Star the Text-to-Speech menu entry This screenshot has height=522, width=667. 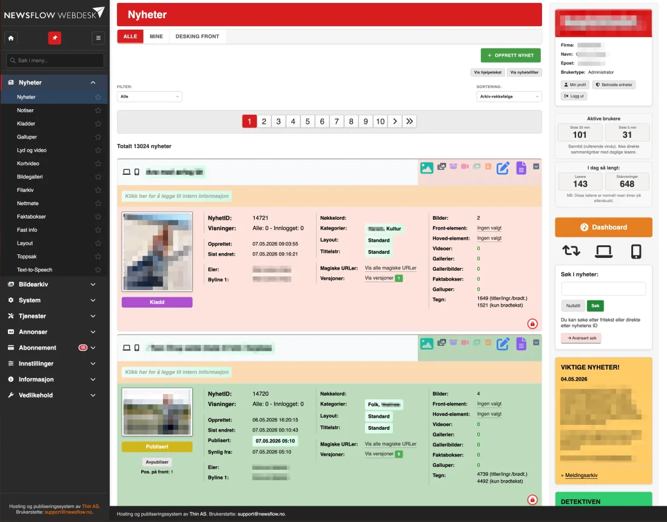tap(98, 270)
